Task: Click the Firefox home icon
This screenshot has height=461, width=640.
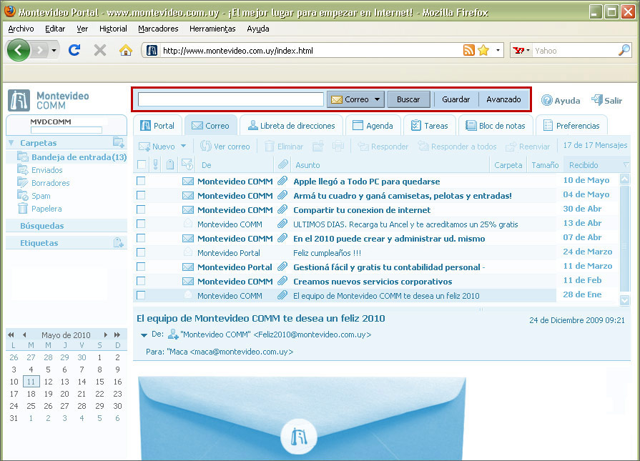Action: 126,50
